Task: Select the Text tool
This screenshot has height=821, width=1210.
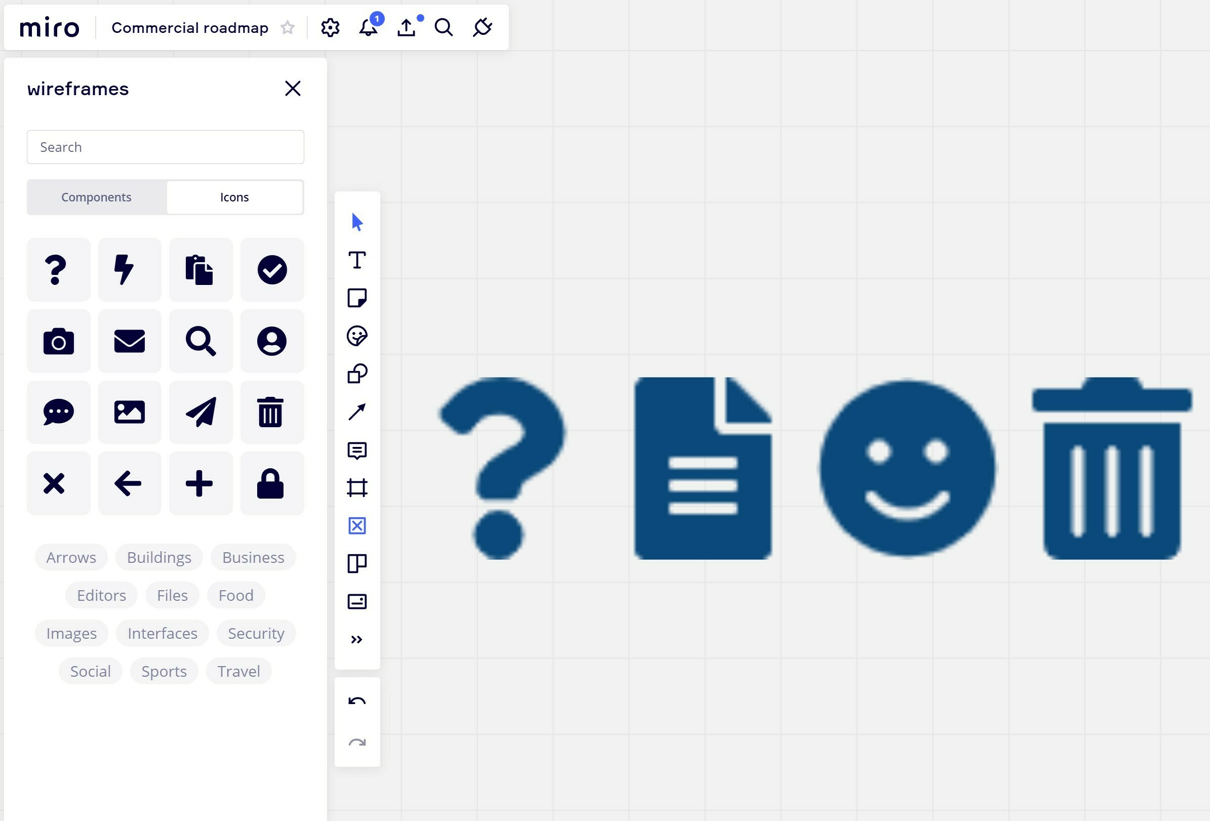Action: pyautogui.click(x=357, y=260)
